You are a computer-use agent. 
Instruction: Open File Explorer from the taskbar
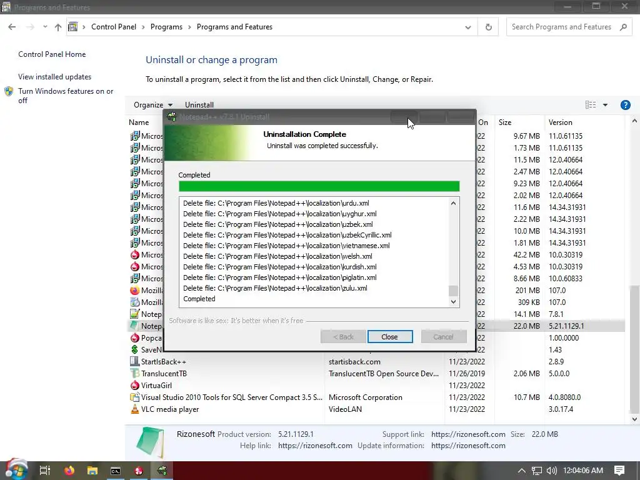point(92,471)
